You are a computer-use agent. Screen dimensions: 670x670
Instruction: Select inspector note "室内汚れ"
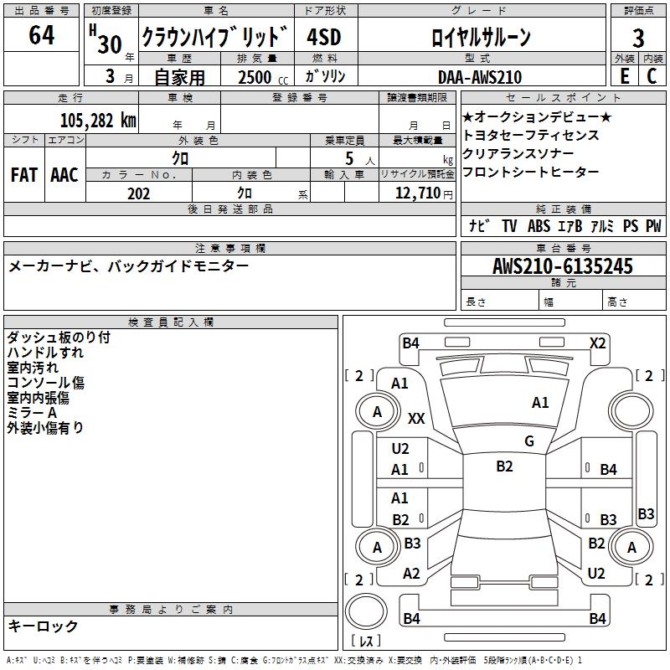pyautogui.click(x=33, y=367)
